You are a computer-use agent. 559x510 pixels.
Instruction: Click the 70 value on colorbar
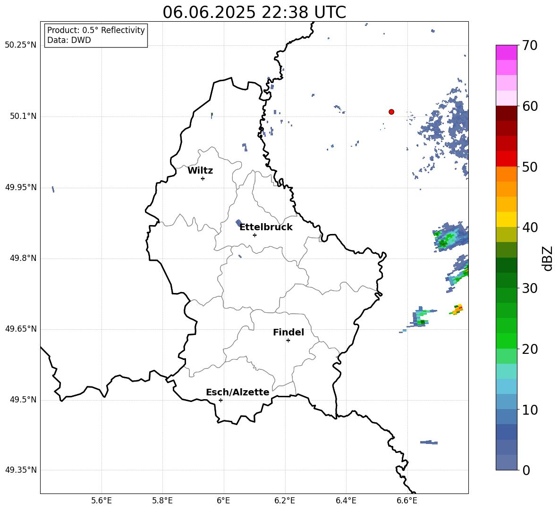click(530, 45)
